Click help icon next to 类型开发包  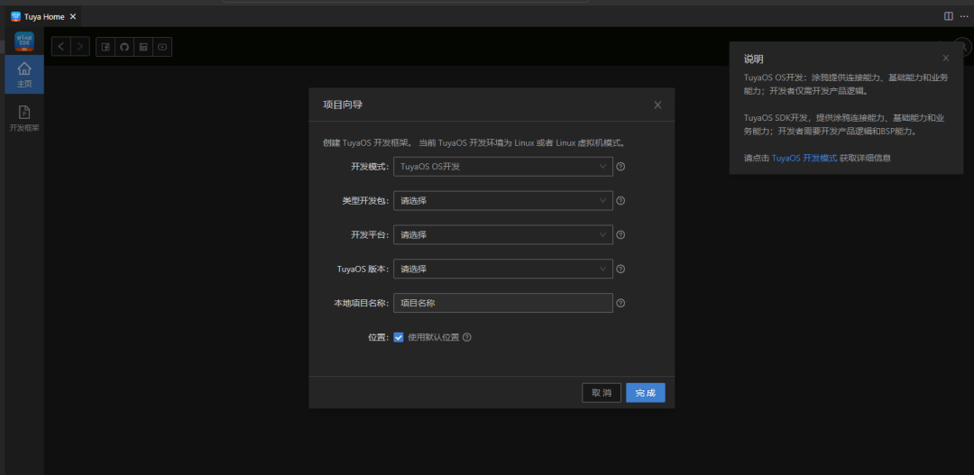coord(620,201)
